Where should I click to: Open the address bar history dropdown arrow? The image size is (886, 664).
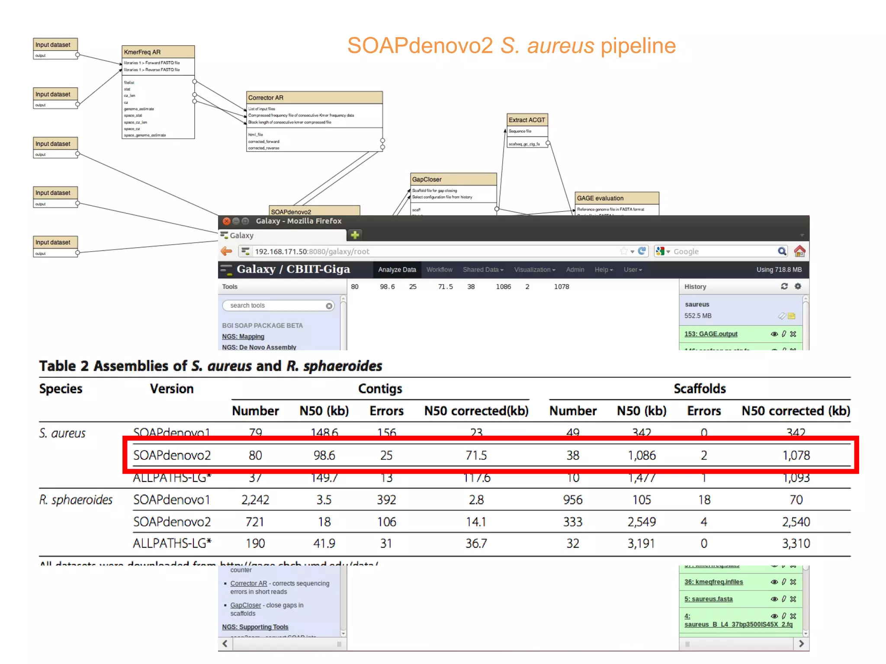click(x=632, y=252)
